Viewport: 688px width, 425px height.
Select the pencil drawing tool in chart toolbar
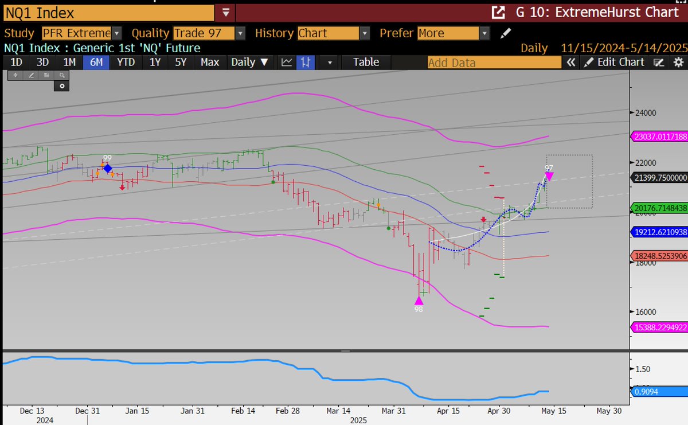(31, 75)
